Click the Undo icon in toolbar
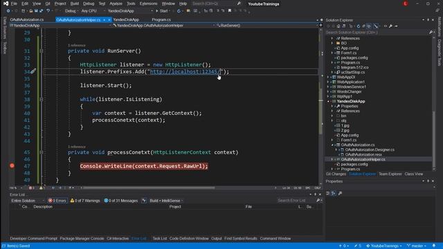443x249 pixels. 48,11
